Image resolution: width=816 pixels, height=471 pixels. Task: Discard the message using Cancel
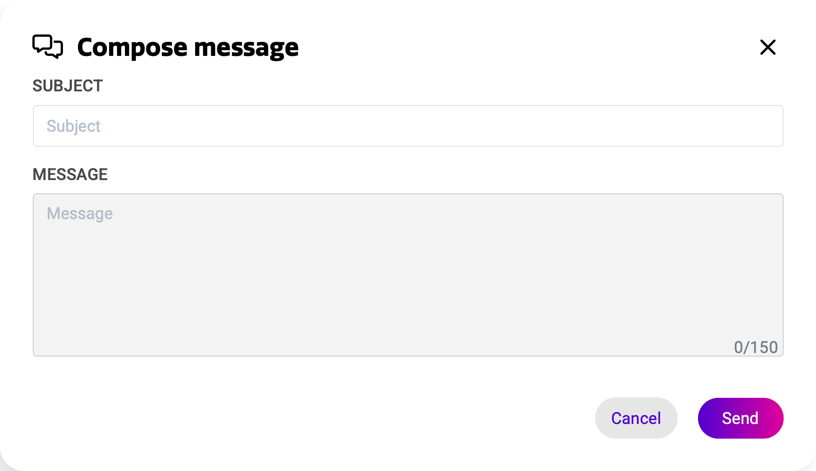636,418
